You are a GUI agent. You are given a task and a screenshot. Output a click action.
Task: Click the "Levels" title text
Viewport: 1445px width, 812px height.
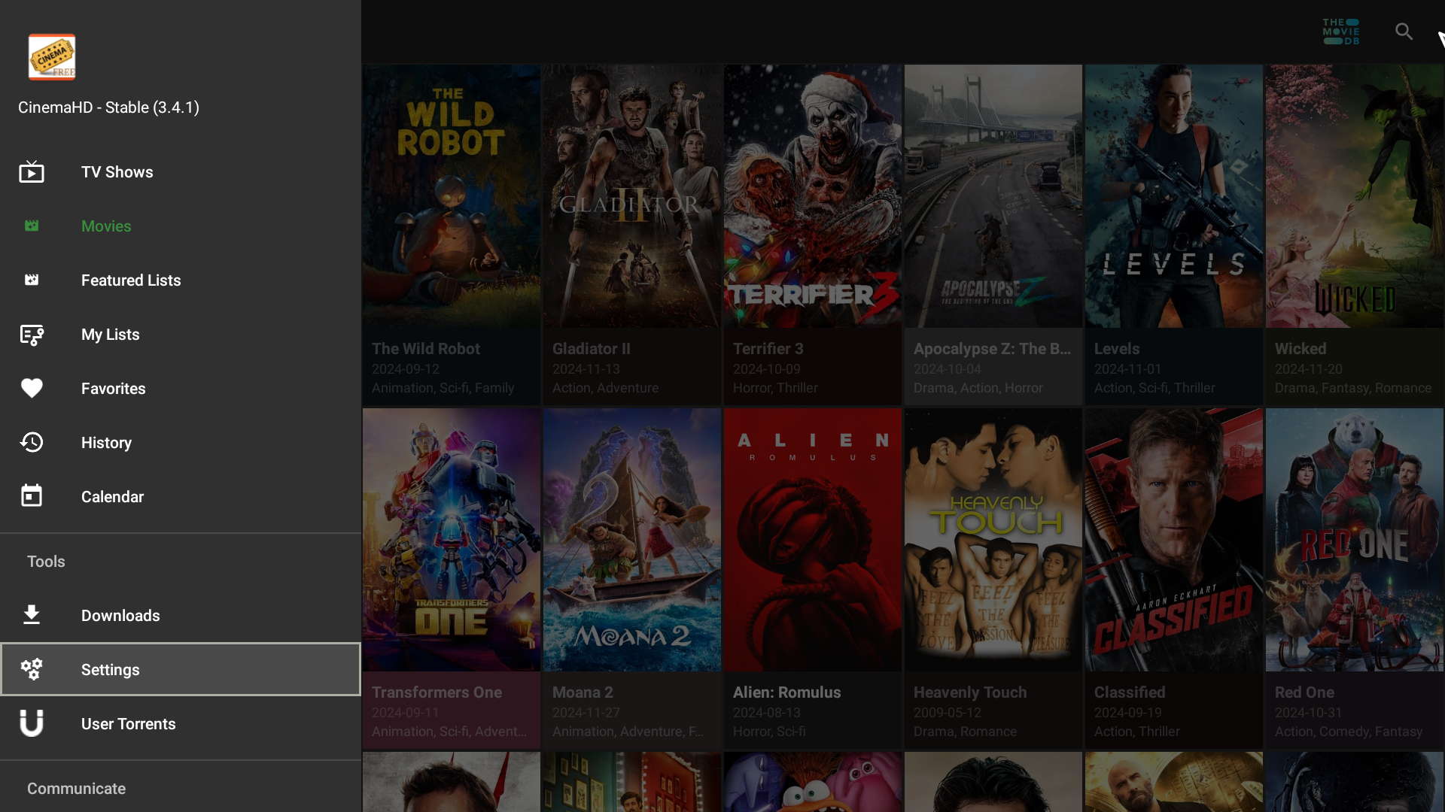(x=1117, y=349)
